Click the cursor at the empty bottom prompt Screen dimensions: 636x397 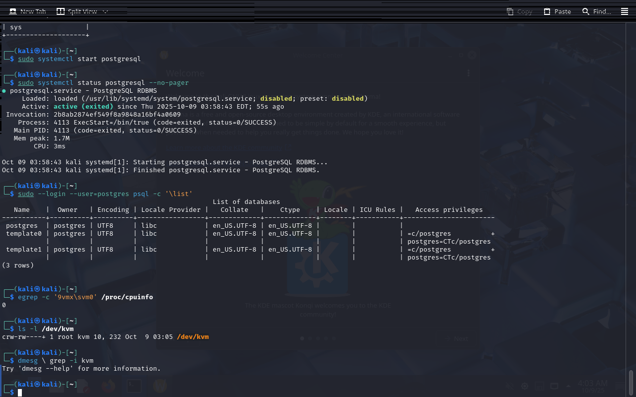20,393
